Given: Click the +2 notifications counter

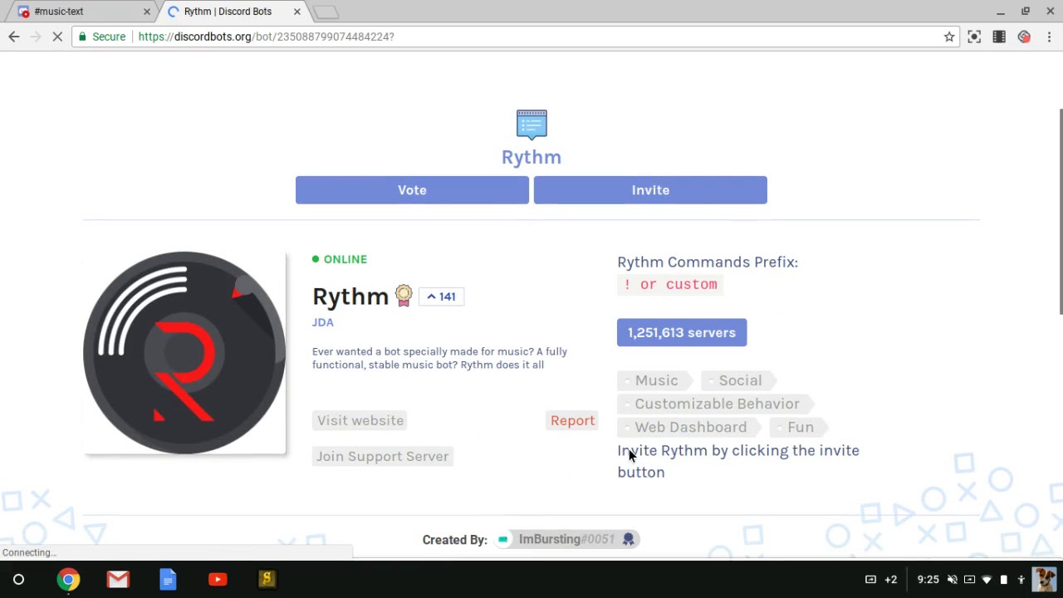Looking at the screenshot, I should click(x=891, y=580).
